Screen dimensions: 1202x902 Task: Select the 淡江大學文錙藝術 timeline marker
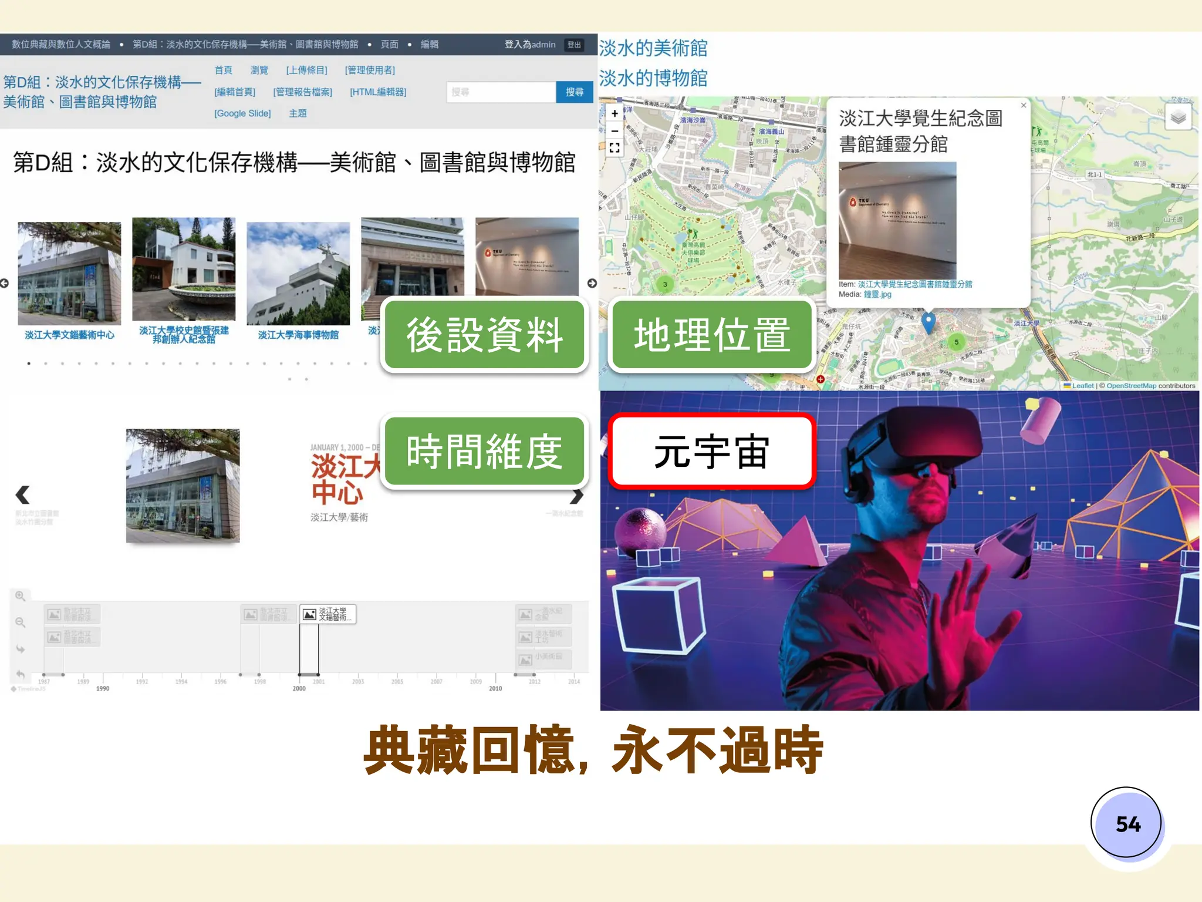328,614
